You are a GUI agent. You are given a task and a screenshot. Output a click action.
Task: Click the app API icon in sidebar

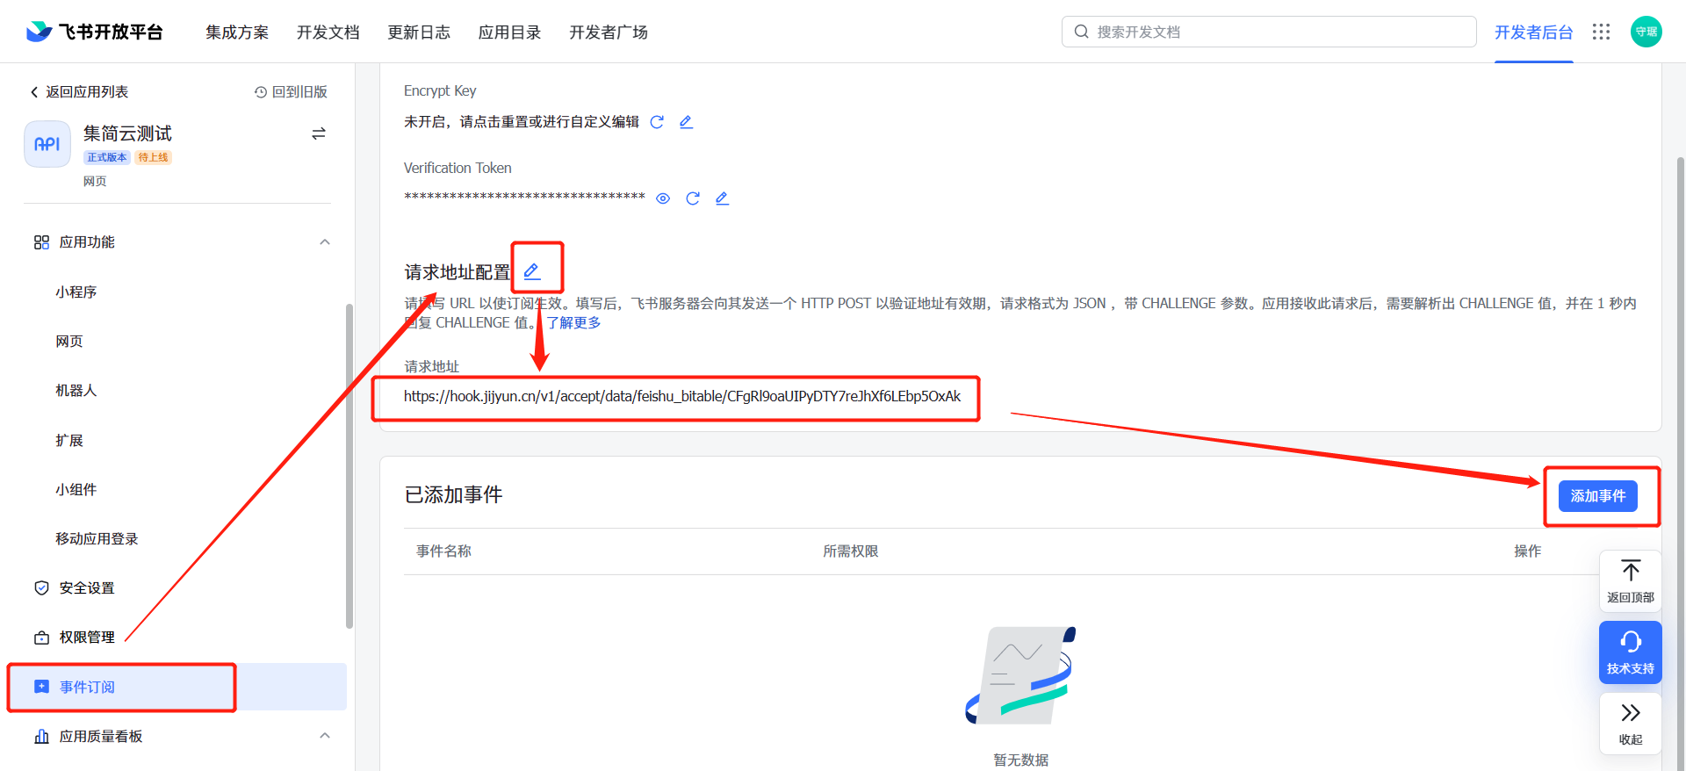(x=47, y=144)
